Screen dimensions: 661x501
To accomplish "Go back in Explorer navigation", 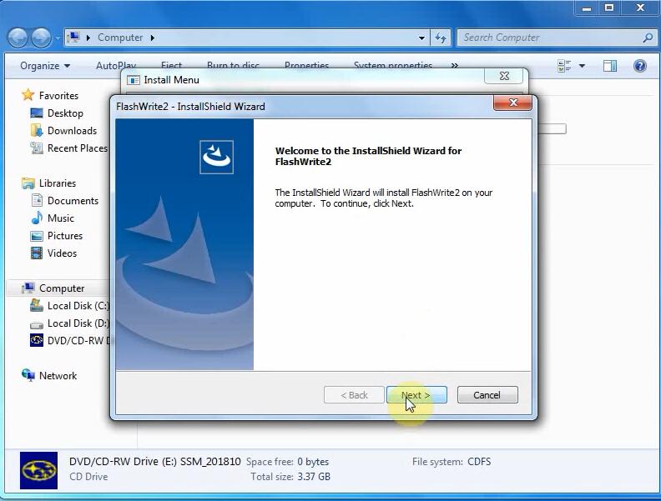I will 18,38.
